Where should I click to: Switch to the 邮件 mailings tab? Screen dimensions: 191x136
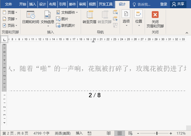(x=72, y=4)
